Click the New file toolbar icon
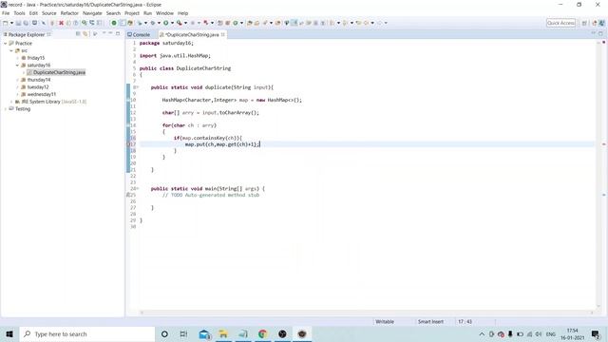The height and width of the screenshot is (342, 608). click(5, 23)
